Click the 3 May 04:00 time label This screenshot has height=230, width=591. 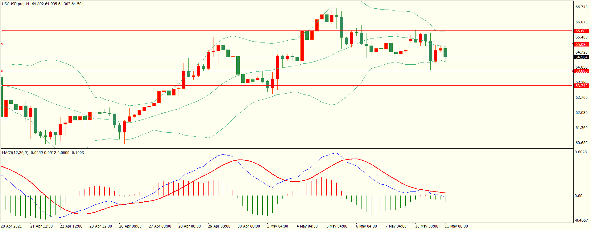pos(277,226)
